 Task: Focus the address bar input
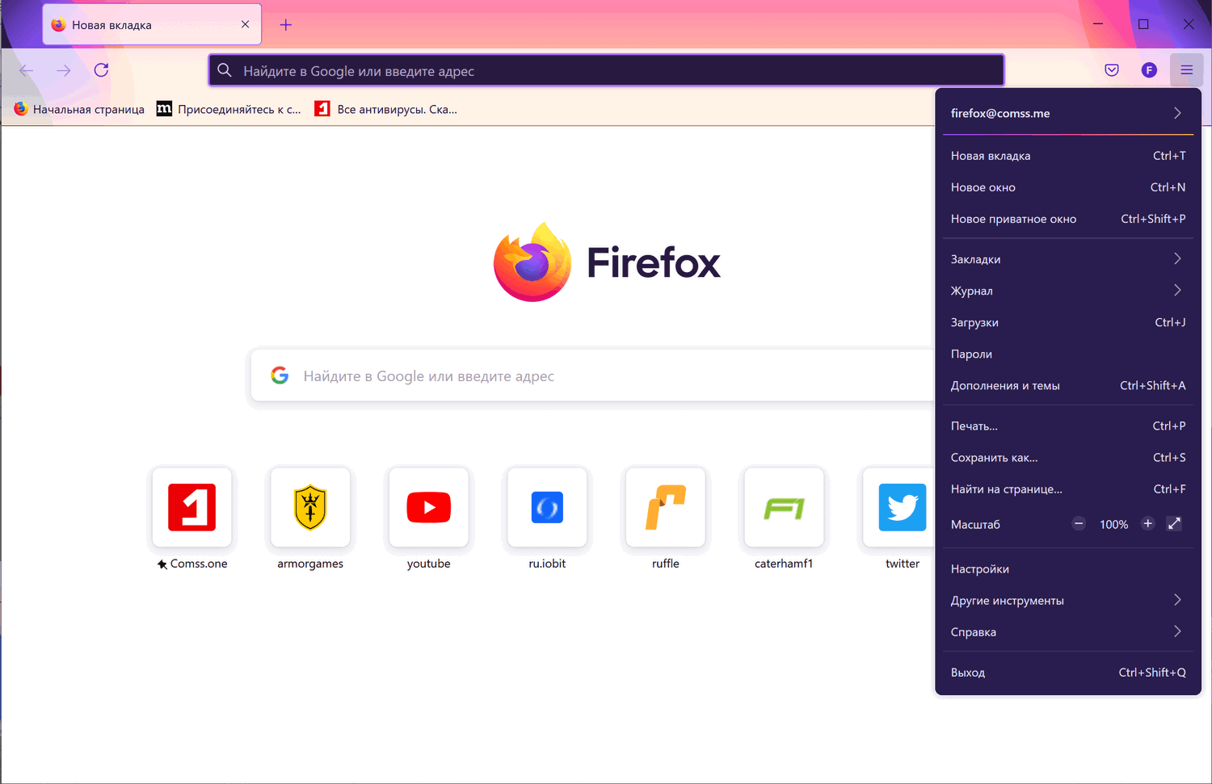pos(606,70)
